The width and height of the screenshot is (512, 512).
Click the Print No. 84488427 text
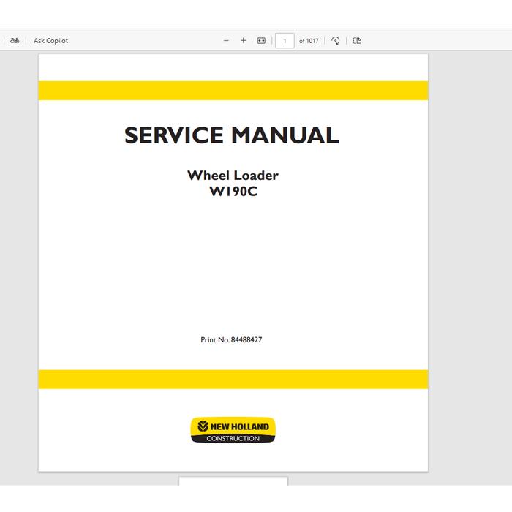click(231, 340)
